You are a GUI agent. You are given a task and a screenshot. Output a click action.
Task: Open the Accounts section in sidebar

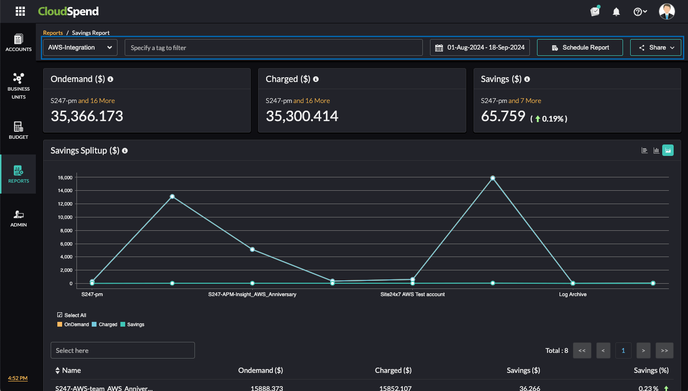[x=18, y=42]
